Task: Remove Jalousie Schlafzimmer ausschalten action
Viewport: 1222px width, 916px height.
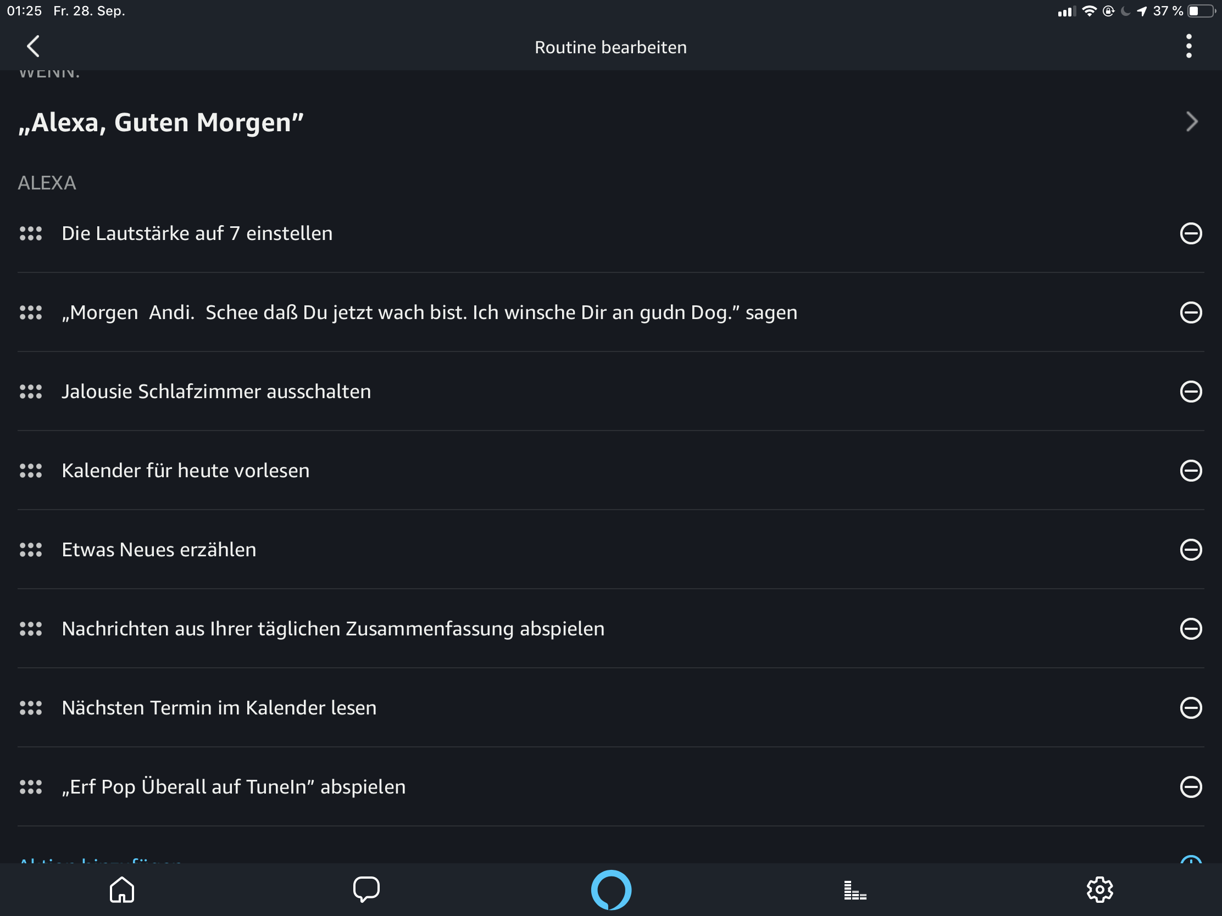Action: [x=1191, y=392]
